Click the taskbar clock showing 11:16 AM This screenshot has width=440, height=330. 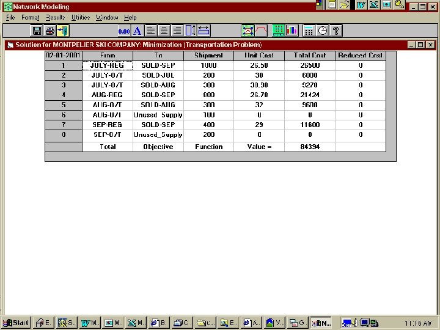coord(417,323)
